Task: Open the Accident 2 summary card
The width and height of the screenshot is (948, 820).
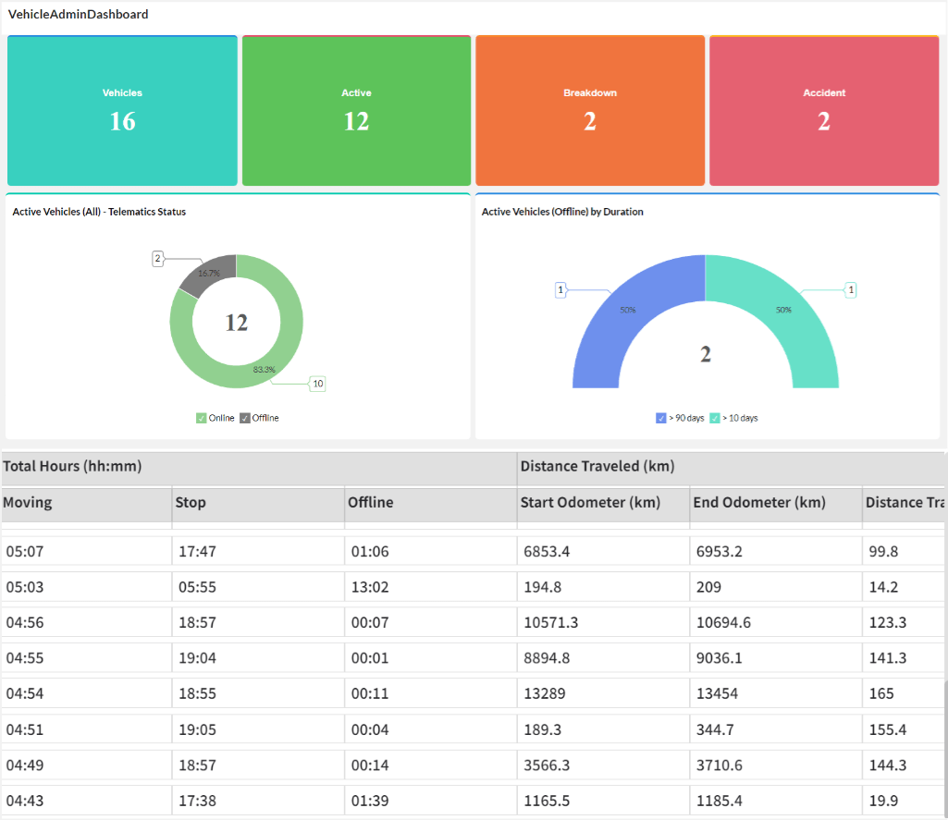Action: coord(824,111)
